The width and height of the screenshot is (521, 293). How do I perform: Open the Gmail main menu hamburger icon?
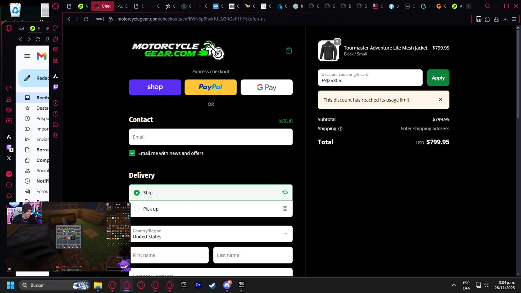coord(27,56)
